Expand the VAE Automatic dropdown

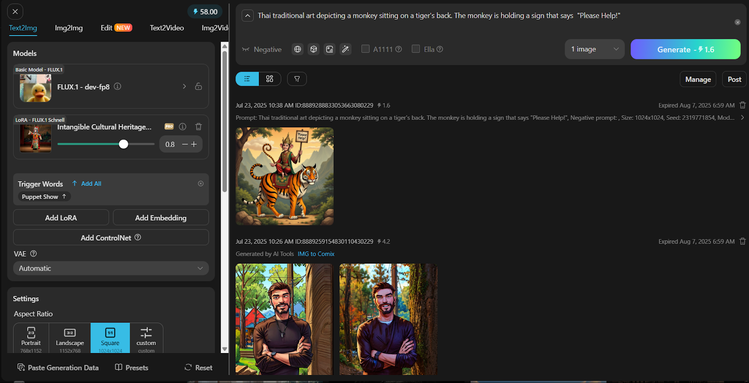point(111,268)
